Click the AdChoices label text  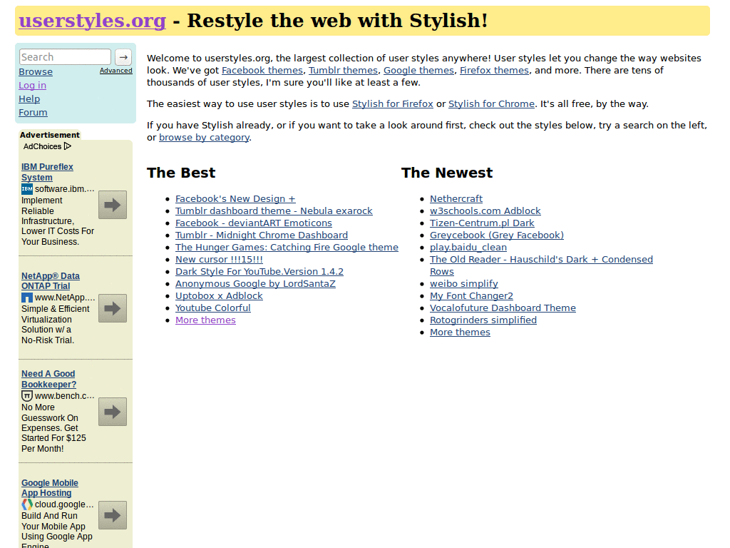coord(42,146)
